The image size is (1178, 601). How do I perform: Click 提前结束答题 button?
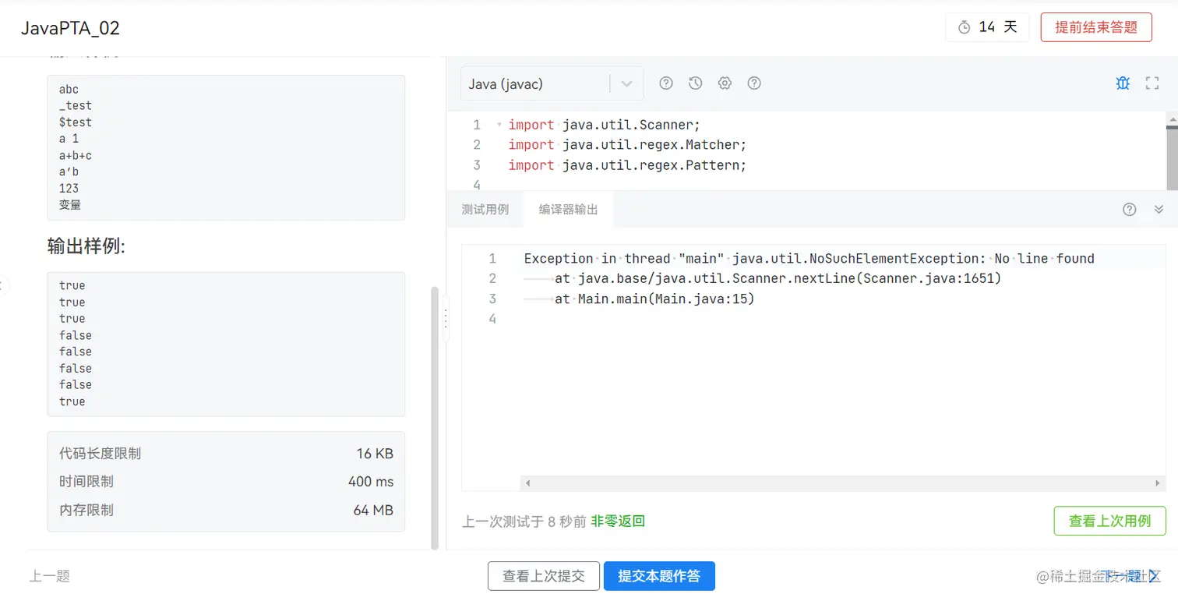coord(1096,27)
